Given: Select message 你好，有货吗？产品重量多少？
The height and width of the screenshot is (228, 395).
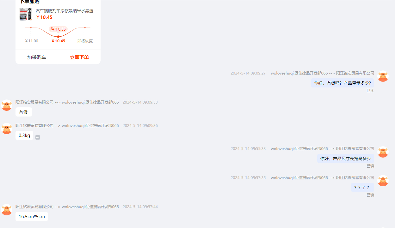Looking at the screenshot, I should pos(342,83).
